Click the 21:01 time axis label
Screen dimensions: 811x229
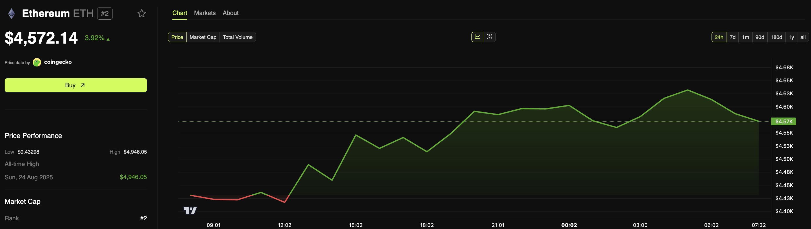(x=498, y=225)
